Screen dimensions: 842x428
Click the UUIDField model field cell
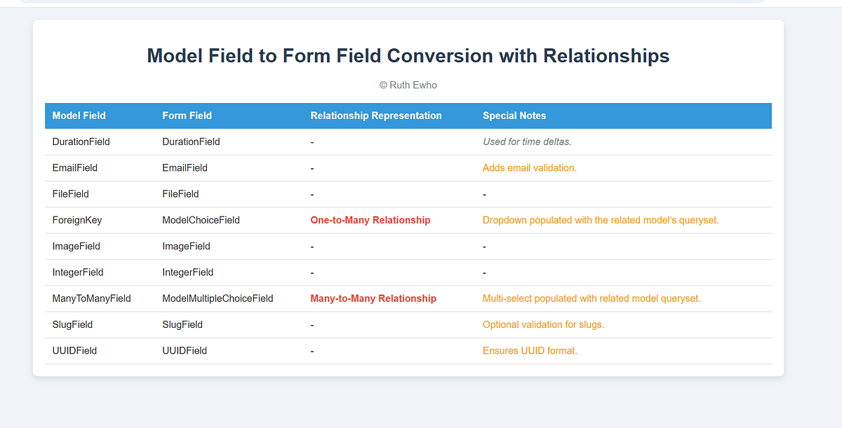[74, 350]
